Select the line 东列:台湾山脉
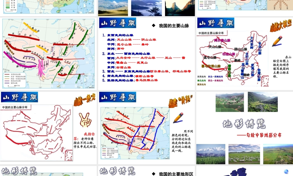 point(119,67)
